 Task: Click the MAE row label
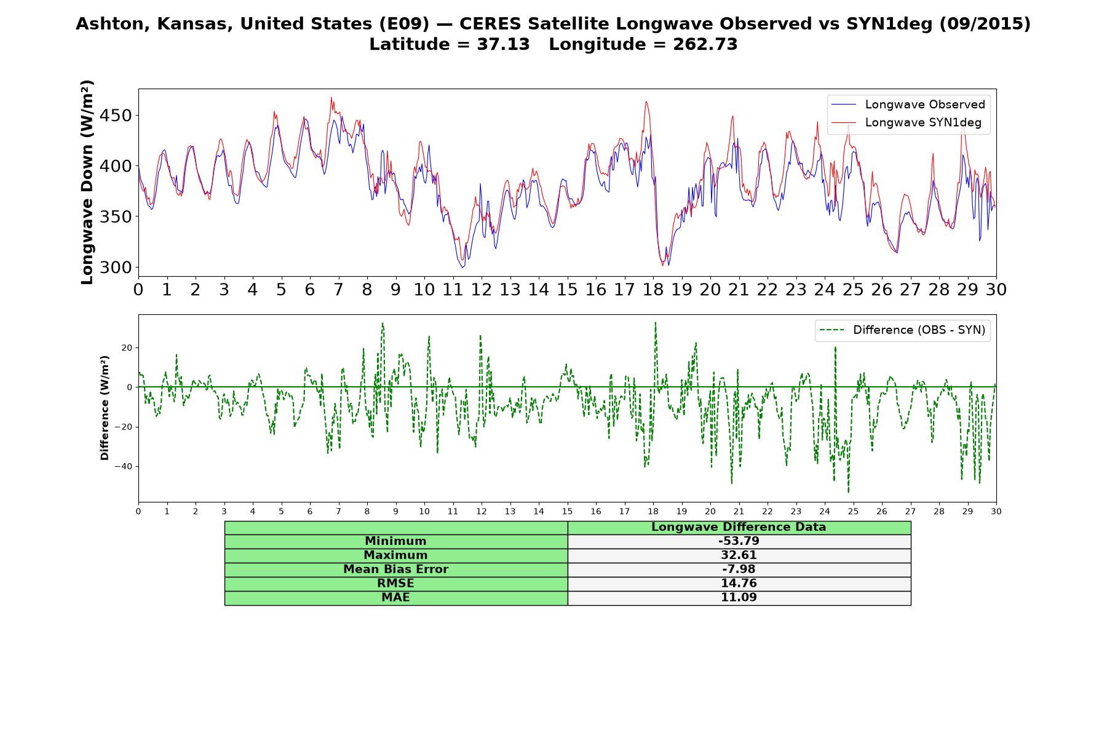pyautogui.click(x=396, y=598)
